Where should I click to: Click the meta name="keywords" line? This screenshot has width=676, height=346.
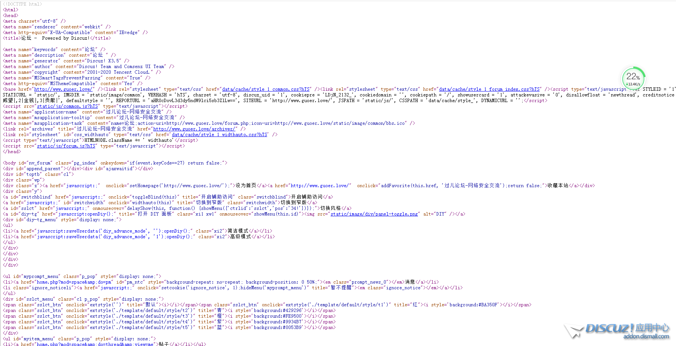coord(54,50)
